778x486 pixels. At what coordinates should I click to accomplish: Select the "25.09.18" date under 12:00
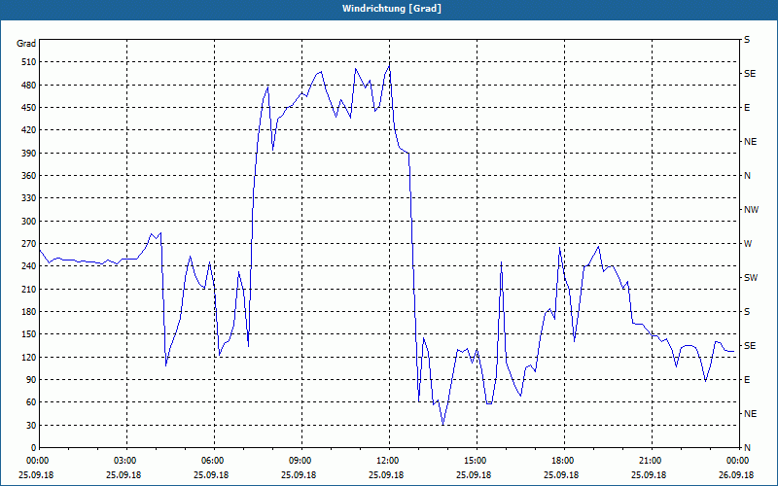pyautogui.click(x=386, y=474)
